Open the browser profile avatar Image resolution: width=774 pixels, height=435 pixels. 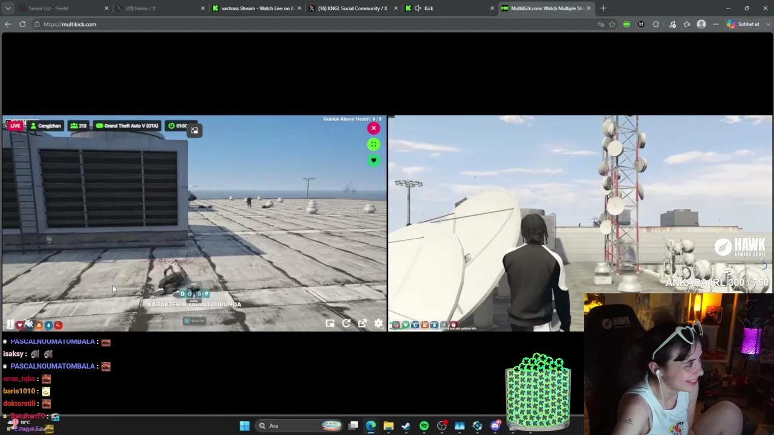click(x=701, y=24)
